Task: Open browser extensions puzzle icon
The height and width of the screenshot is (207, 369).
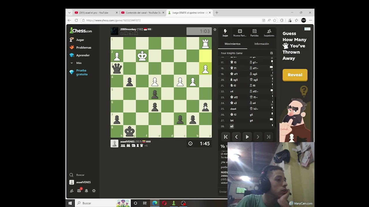Action: [x=282, y=20]
